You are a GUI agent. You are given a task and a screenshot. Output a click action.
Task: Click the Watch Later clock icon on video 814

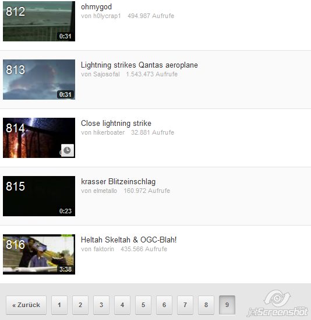click(68, 150)
